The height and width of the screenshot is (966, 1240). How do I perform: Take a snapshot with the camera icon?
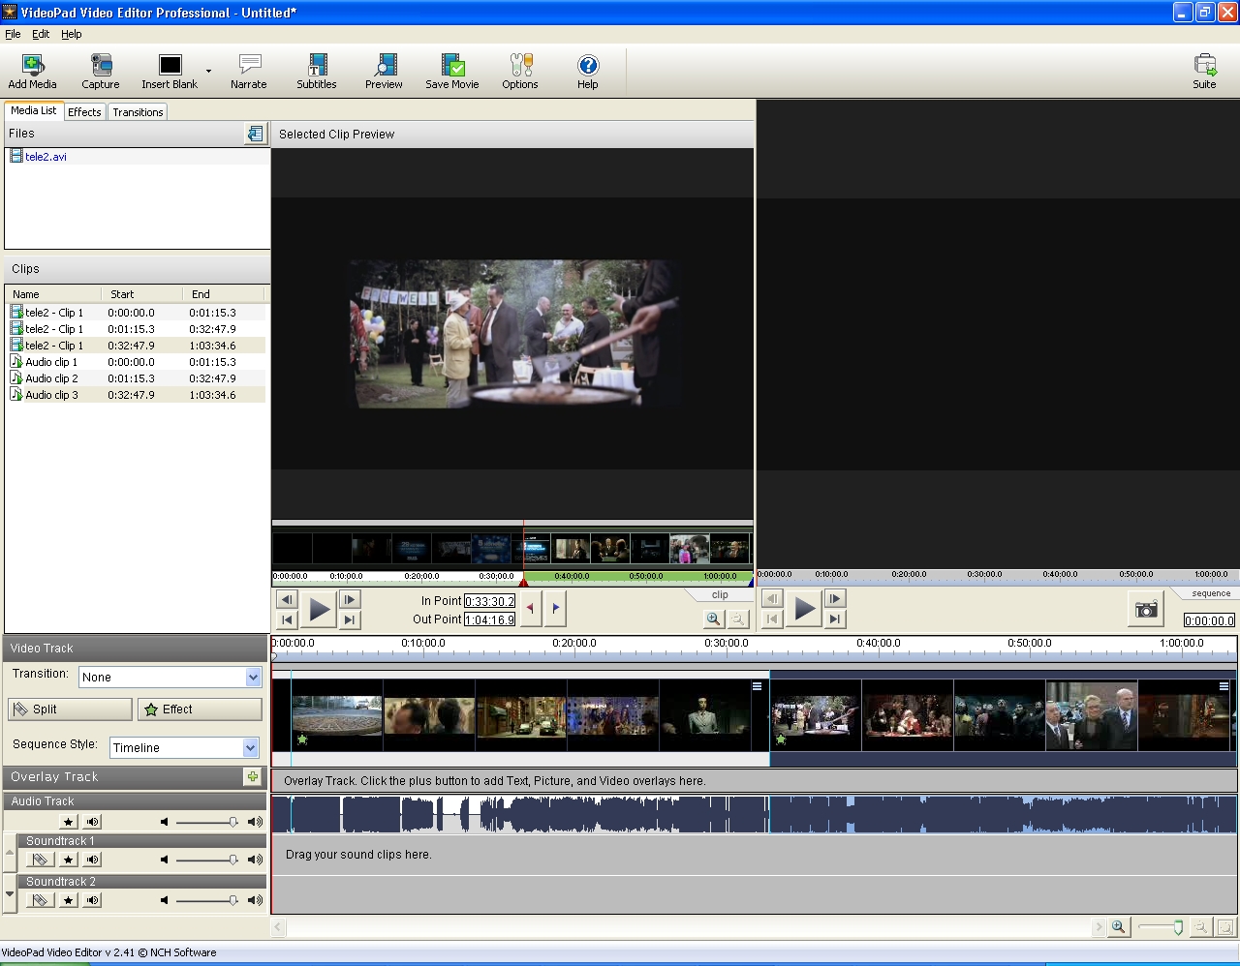click(x=1146, y=610)
